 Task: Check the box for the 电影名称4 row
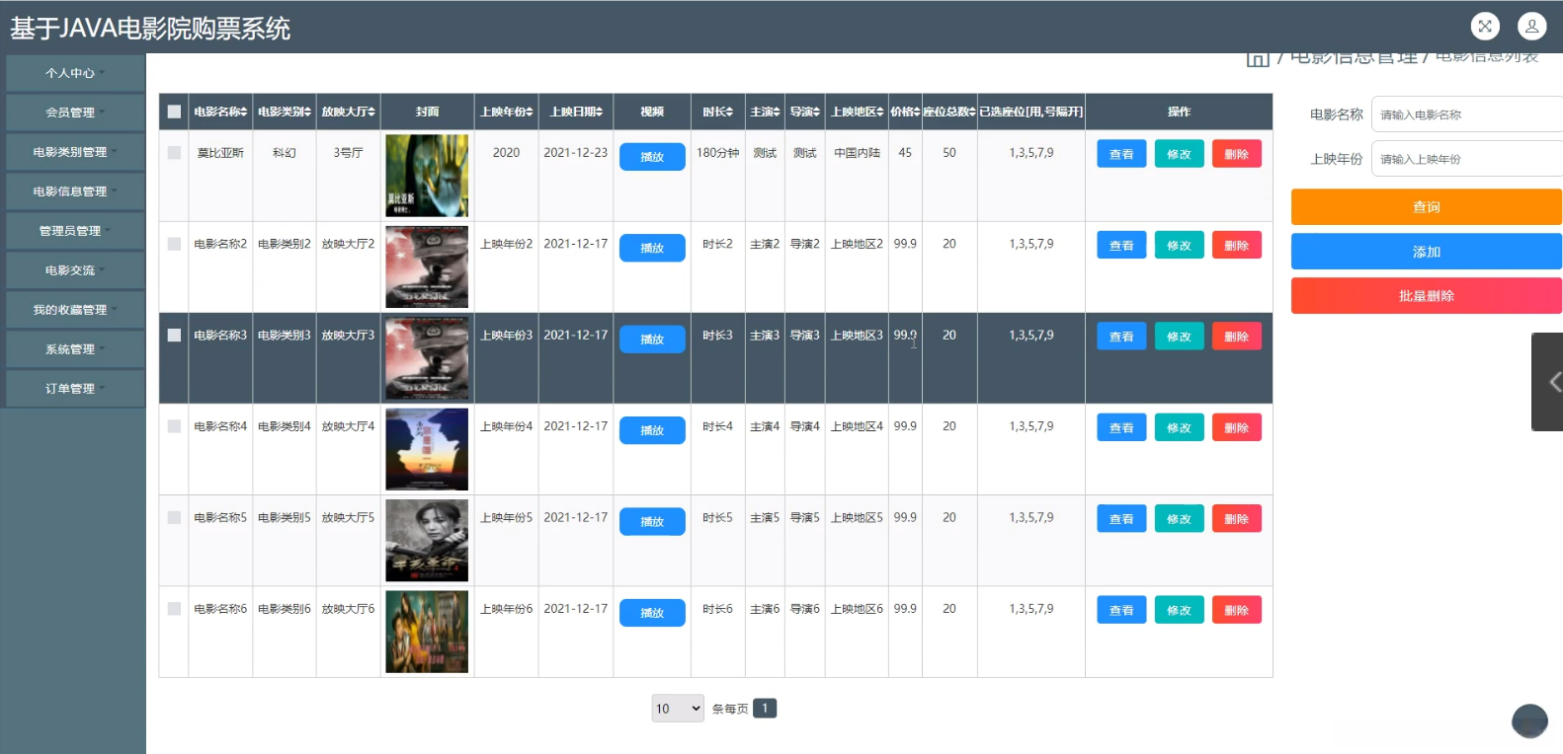point(174,426)
